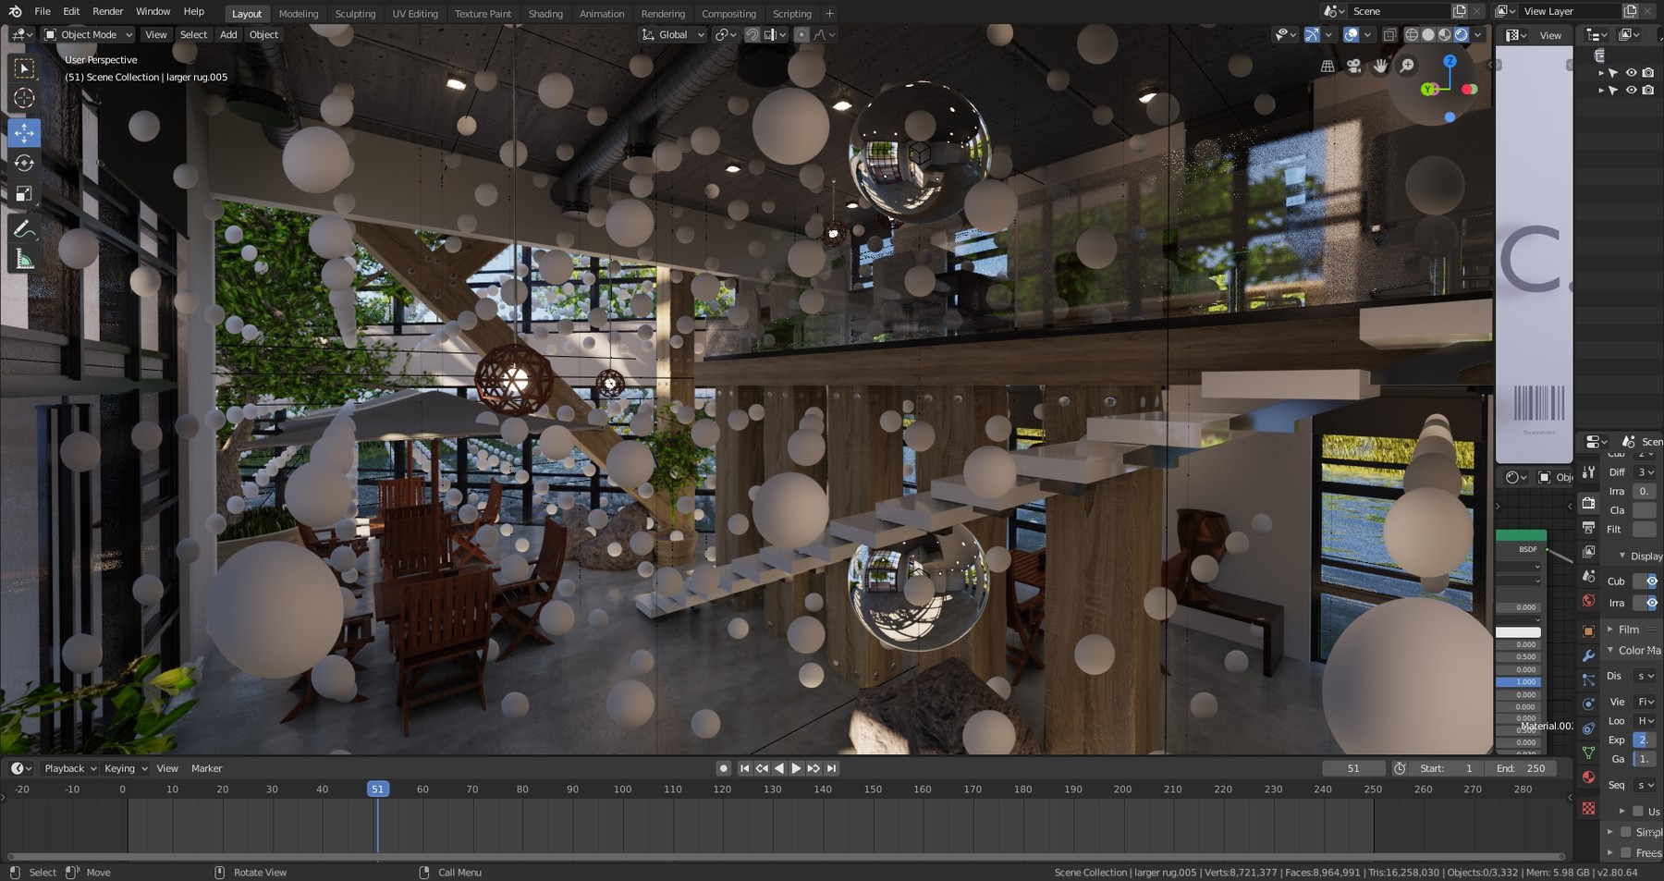Open the viewport Add menu
Viewport: 1664px width, 881px height.
[x=228, y=35]
